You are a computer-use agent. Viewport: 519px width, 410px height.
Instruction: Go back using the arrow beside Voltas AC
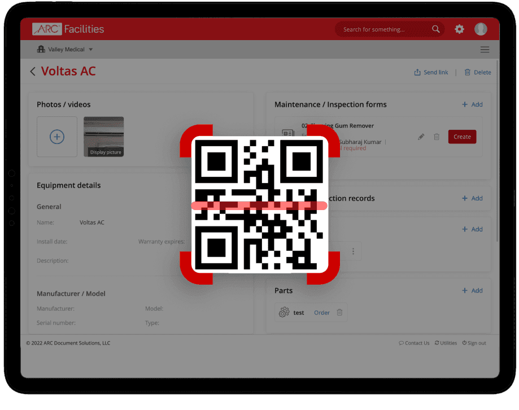click(32, 72)
